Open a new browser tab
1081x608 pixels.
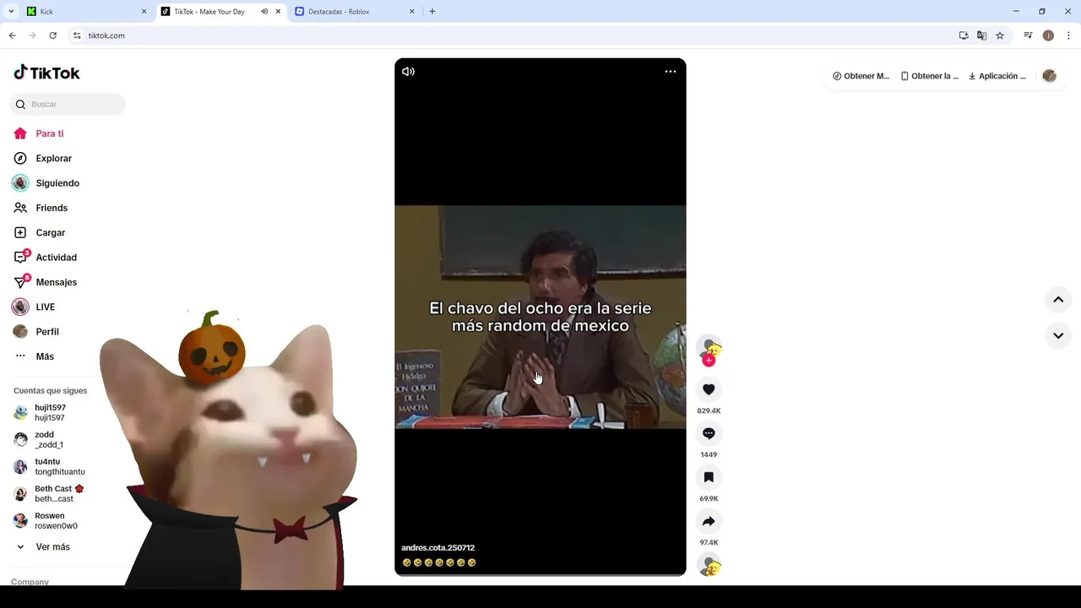point(432,12)
